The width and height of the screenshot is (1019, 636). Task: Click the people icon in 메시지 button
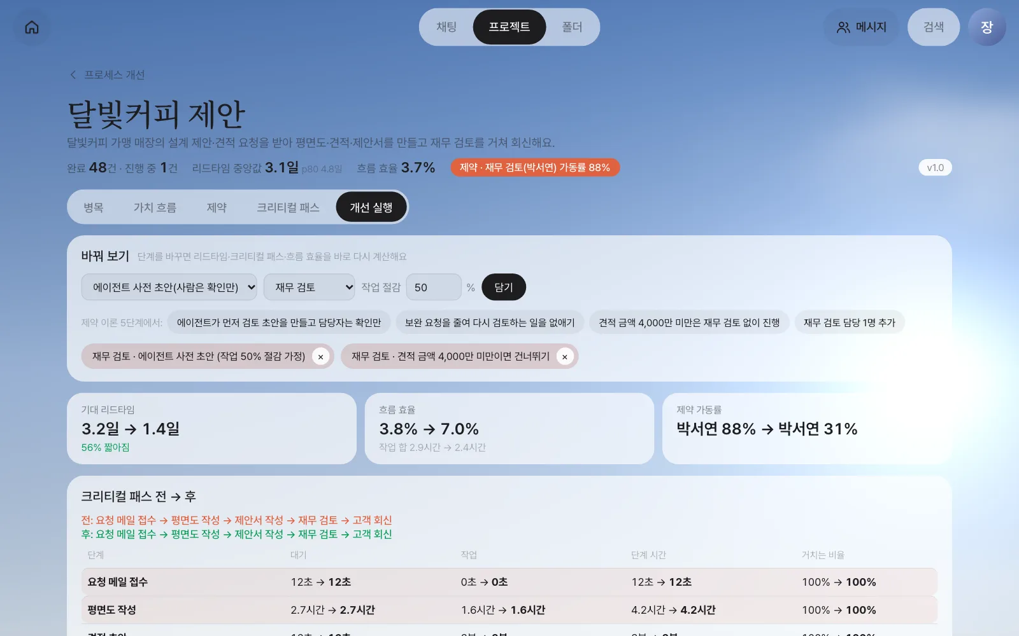coord(843,27)
